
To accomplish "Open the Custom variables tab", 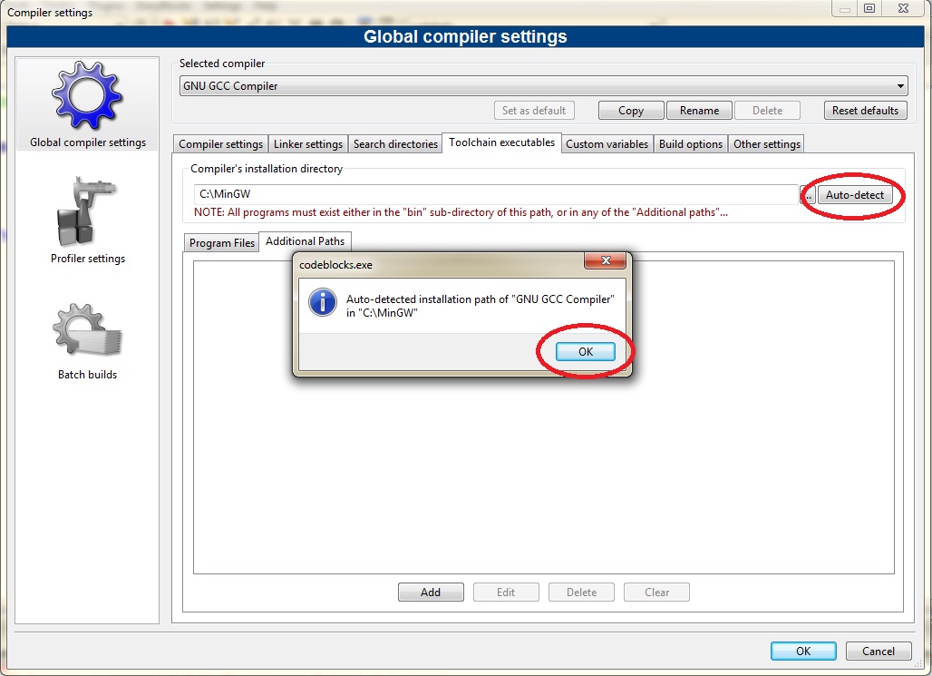I will 607,144.
